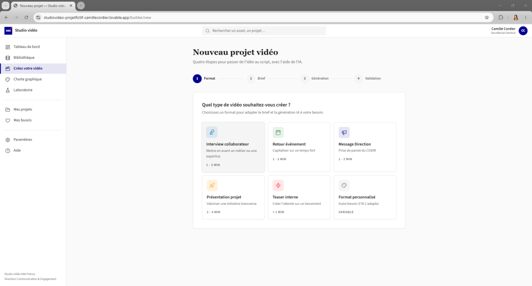Choose Message Direction format card

click(365, 147)
